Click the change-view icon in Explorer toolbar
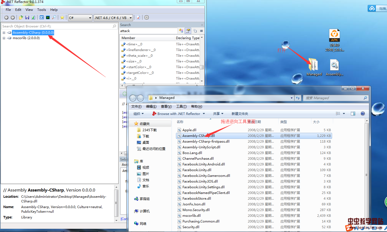The height and width of the screenshot is (232, 387). [338, 114]
